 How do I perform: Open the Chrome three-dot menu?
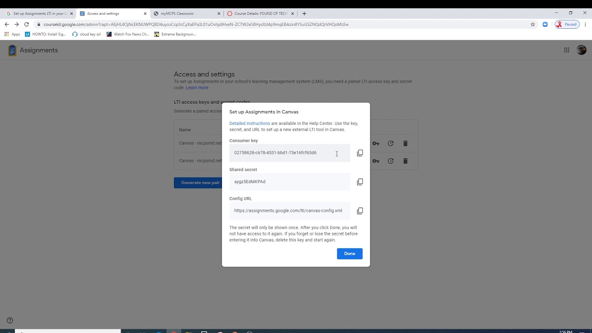[x=585, y=25]
